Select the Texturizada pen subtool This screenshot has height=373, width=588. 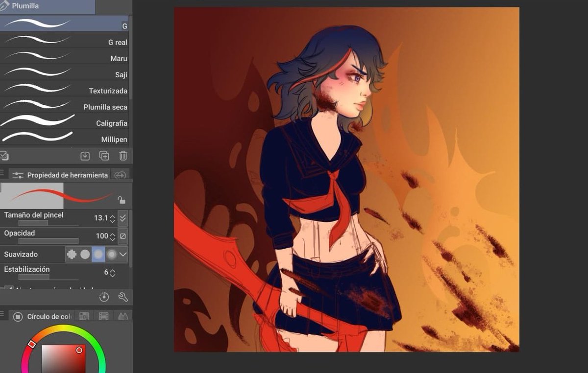click(x=64, y=88)
